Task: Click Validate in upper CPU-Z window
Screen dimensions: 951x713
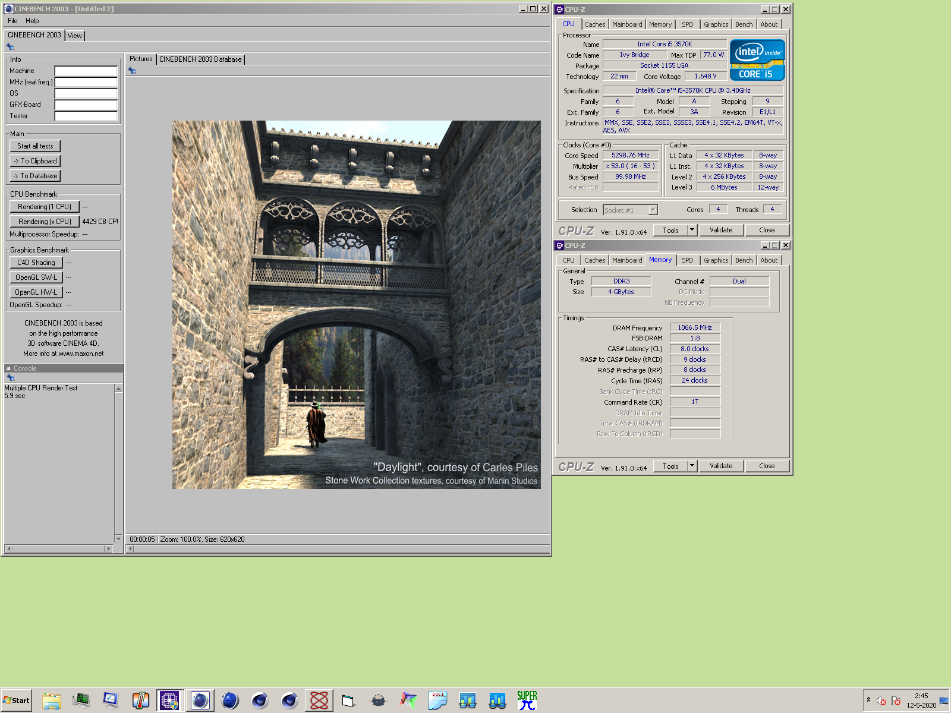Action: 721,230
